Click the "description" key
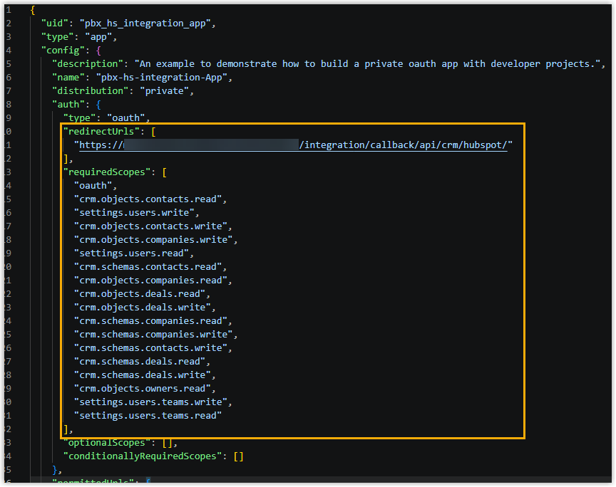Viewport: 616px width, 487px height. tap(88, 64)
